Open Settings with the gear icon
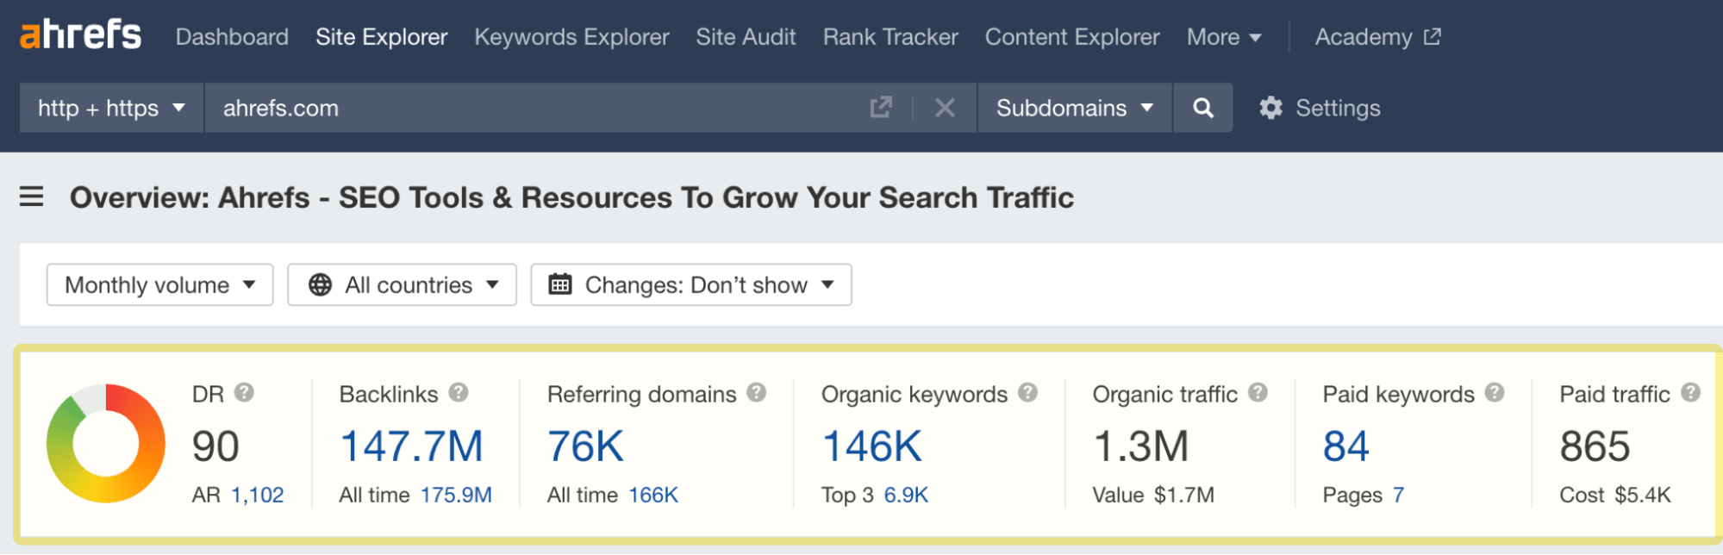1723x555 pixels. [1320, 108]
